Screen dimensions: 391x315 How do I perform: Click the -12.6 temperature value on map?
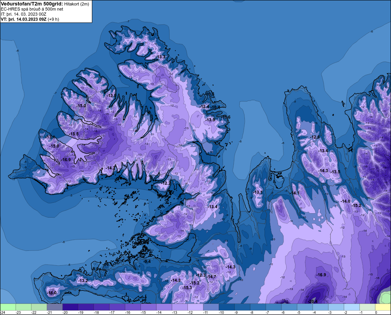[x=315, y=137]
